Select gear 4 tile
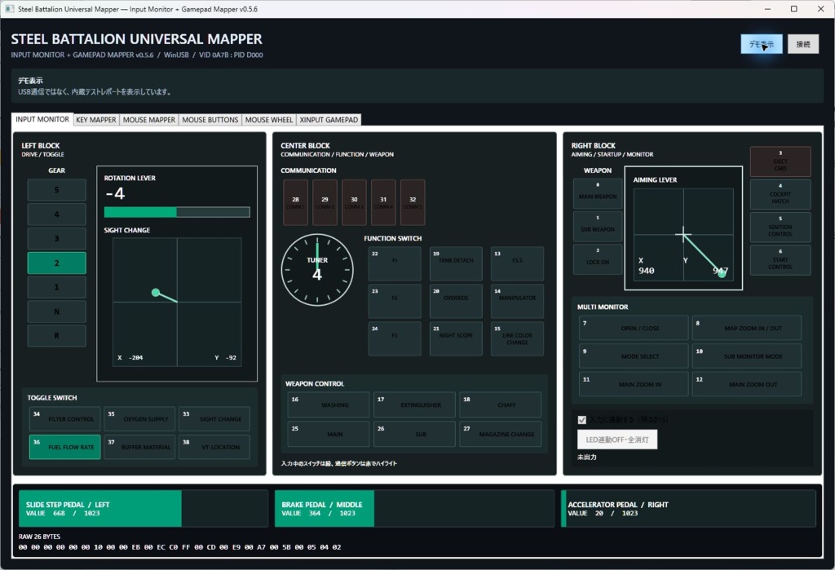This screenshot has width=835, height=570. [x=56, y=214]
